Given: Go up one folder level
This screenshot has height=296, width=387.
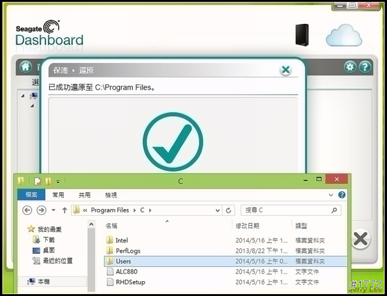Looking at the screenshot, I should tap(64, 210).
